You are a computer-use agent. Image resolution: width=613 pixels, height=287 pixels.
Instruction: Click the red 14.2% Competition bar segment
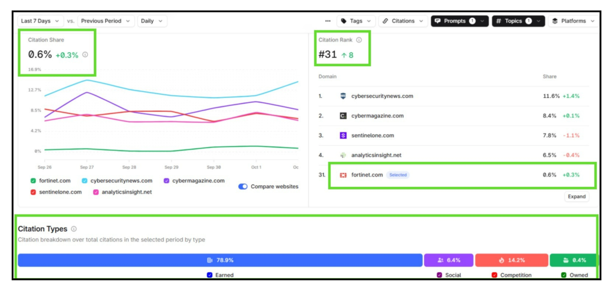pos(511,260)
